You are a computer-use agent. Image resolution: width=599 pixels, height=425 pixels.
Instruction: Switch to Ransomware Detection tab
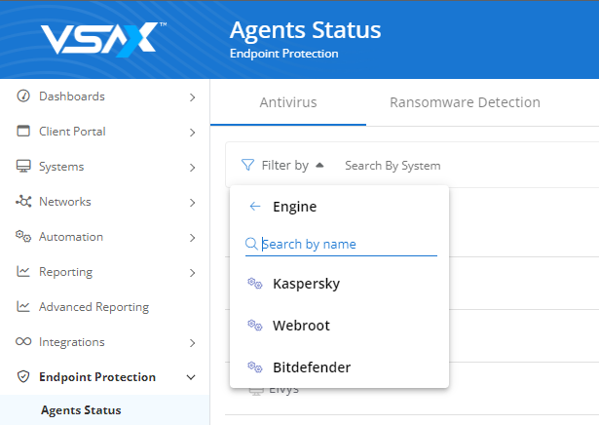pos(465,102)
